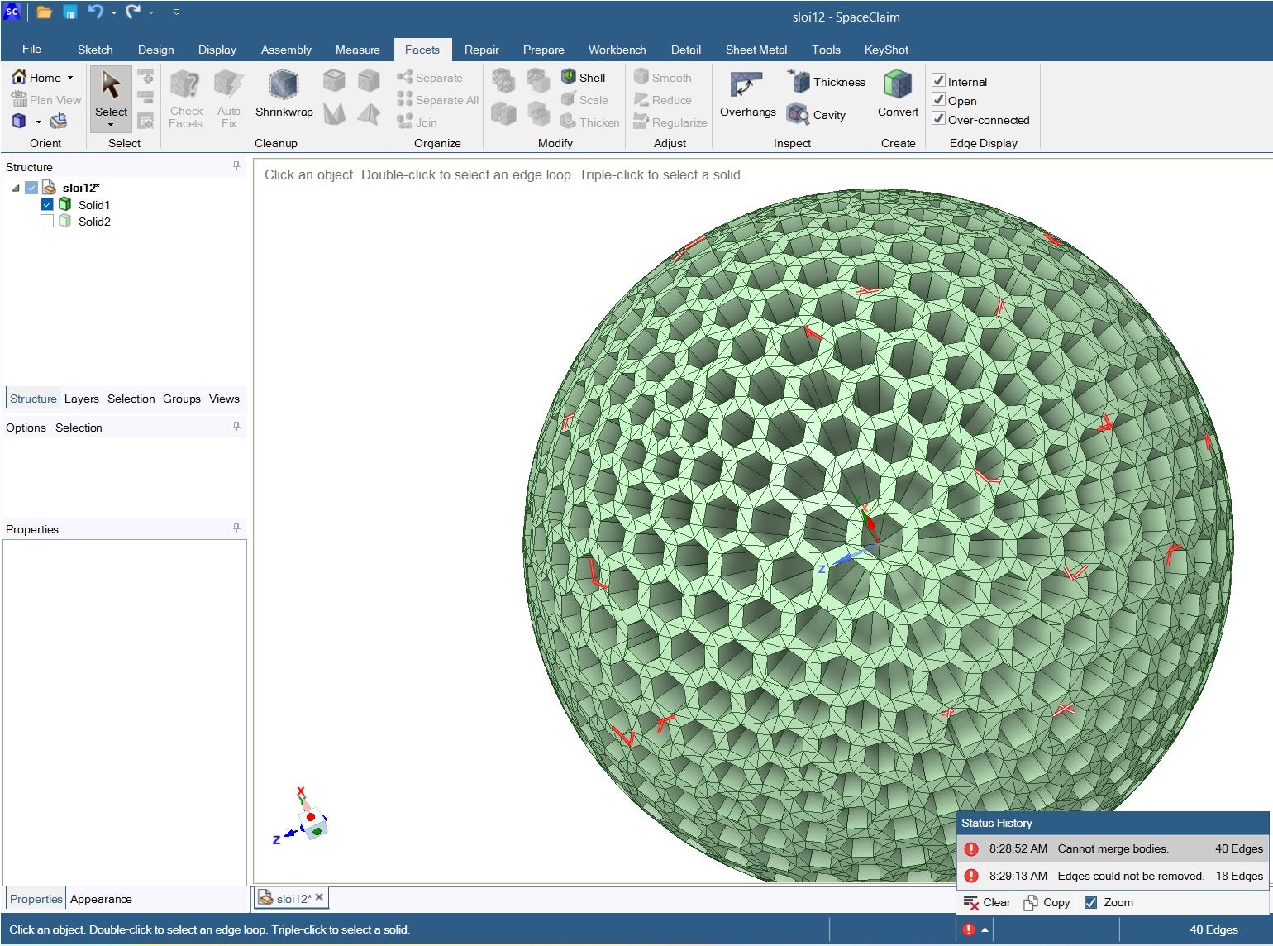Image resolution: width=1273 pixels, height=946 pixels.
Task: Expand the Select tool dropdown arrow
Action: (111, 125)
